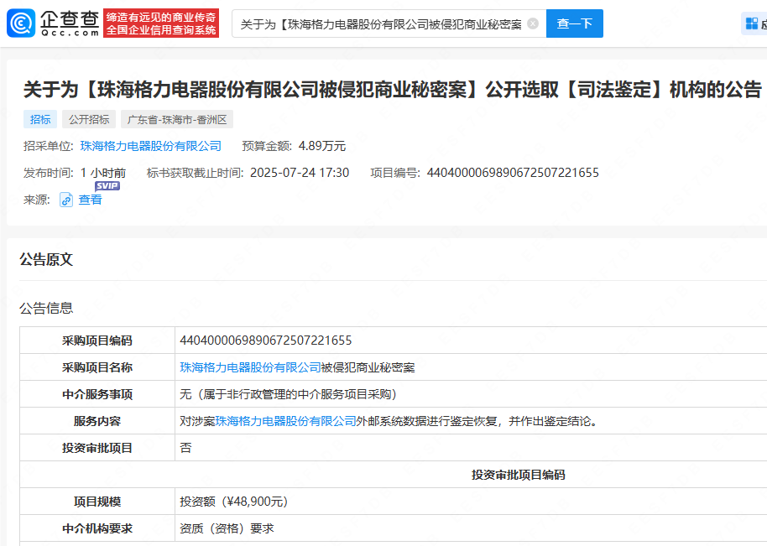Clear the search box with the X icon
Screen dimensions: 767x546
point(533,23)
